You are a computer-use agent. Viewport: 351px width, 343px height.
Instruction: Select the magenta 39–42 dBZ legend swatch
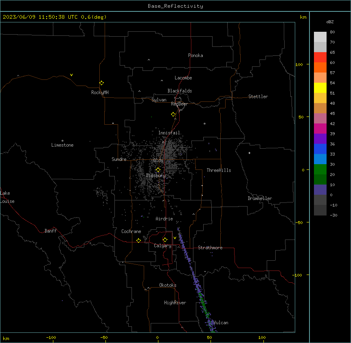click(320, 128)
